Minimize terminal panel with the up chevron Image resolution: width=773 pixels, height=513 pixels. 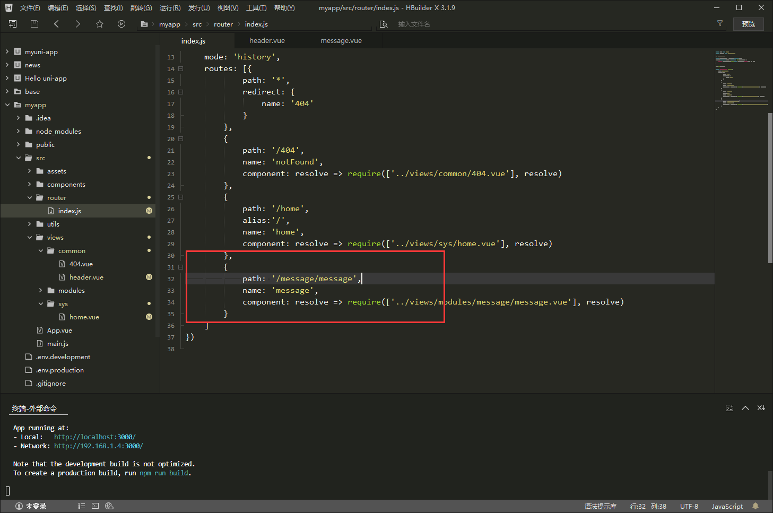745,408
